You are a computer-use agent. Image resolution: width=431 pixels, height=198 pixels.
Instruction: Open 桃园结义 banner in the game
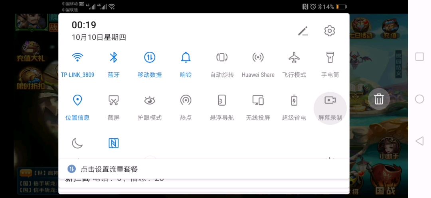point(398,64)
